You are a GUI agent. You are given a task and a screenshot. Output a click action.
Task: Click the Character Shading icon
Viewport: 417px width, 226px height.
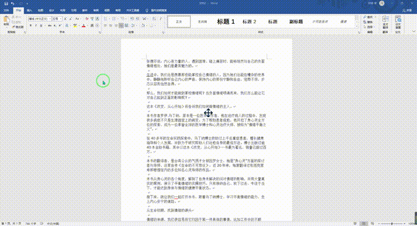(92, 25)
